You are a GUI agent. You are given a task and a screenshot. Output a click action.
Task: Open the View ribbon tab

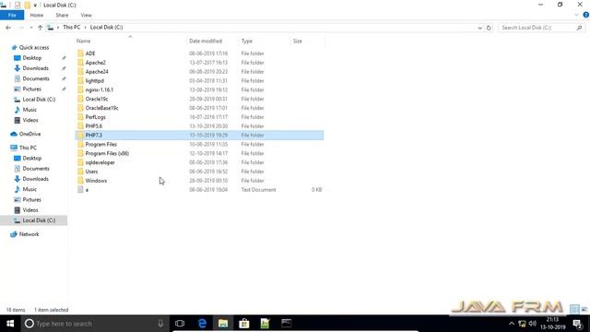[86, 15]
